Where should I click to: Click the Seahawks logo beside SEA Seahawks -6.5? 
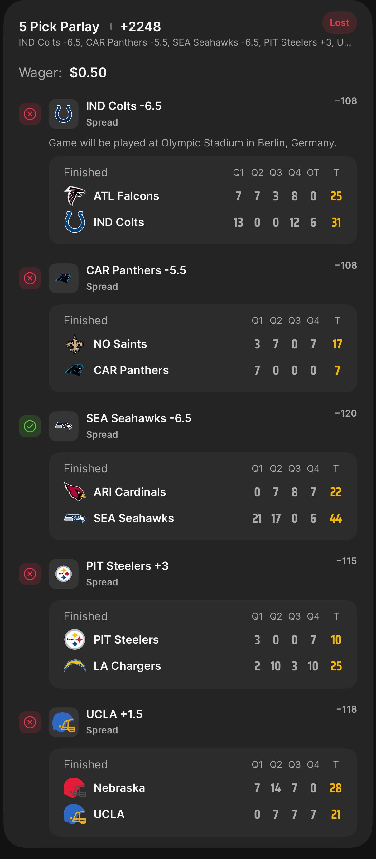(63, 426)
